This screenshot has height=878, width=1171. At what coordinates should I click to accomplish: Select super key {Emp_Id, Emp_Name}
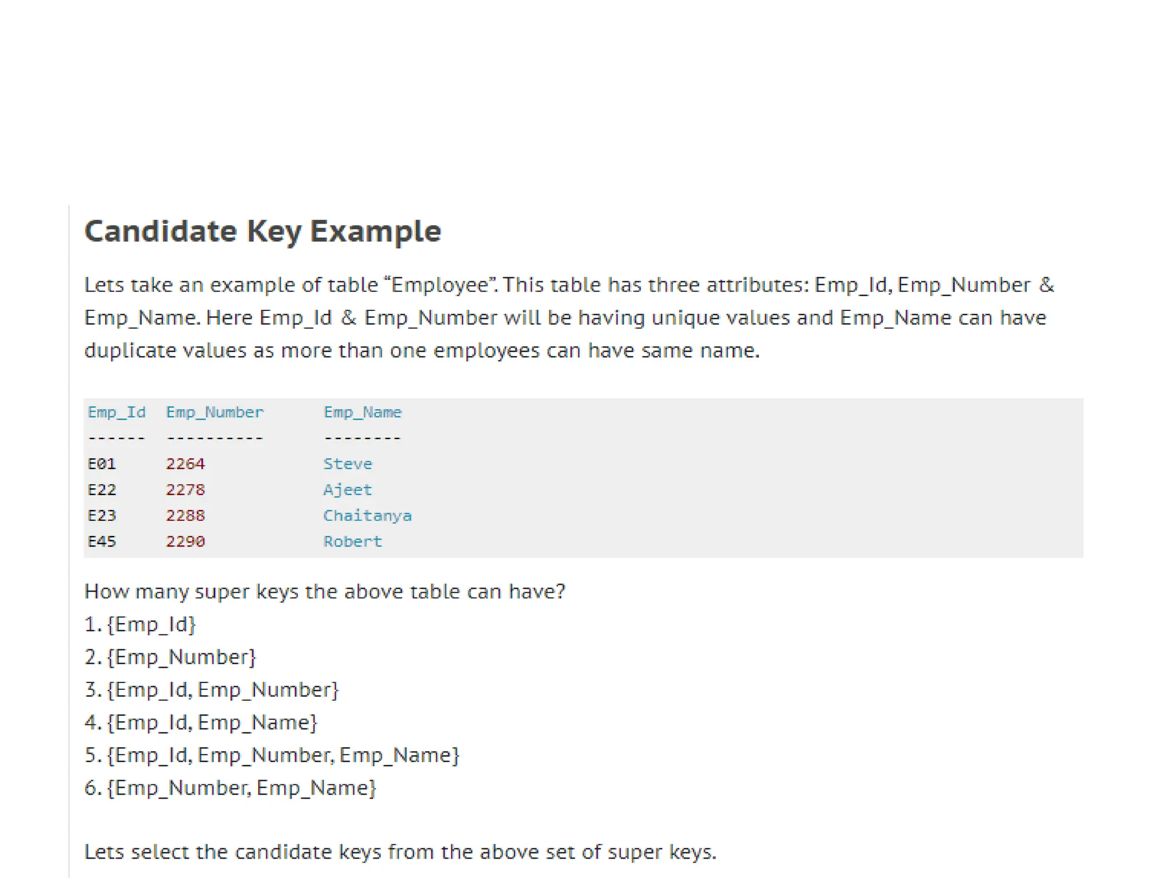201,723
